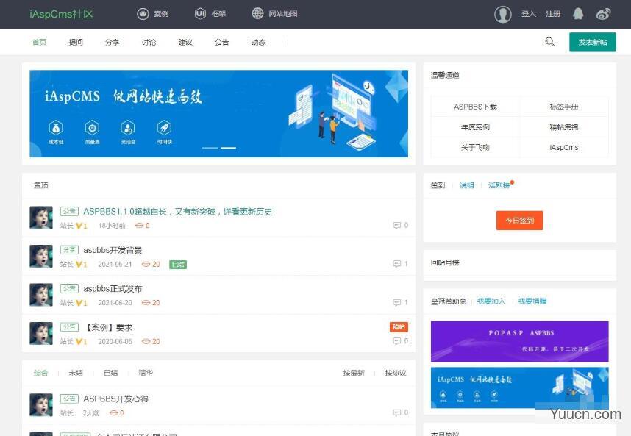Open the 动态 tab
This screenshot has width=631, height=436.
pyautogui.click(x=258, y=42)
